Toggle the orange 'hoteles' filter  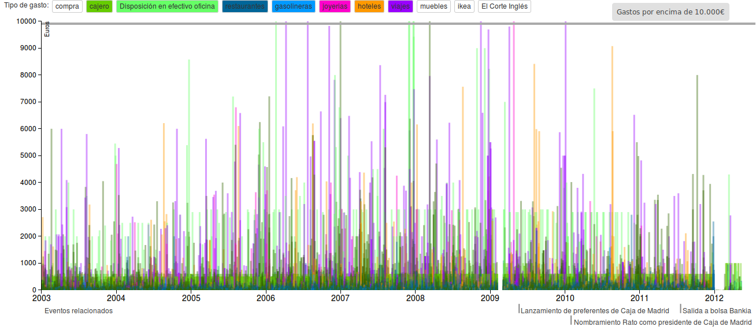(369, 7)
